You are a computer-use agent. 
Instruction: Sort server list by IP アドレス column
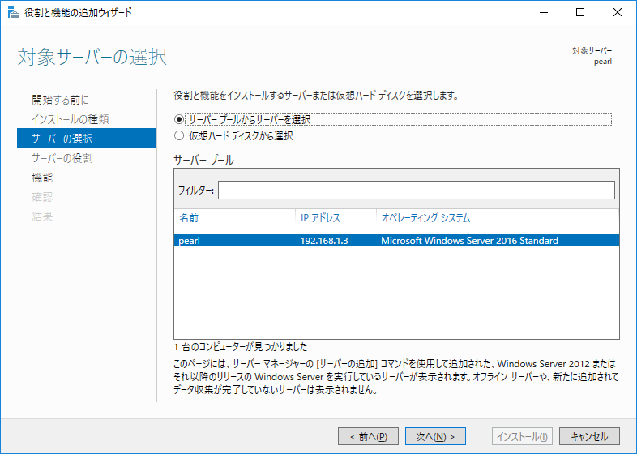click(x=336, y=218)
